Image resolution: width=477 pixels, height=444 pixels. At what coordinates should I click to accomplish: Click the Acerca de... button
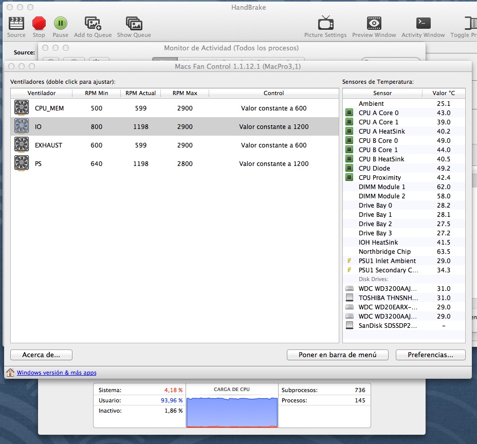click(41, 355)
